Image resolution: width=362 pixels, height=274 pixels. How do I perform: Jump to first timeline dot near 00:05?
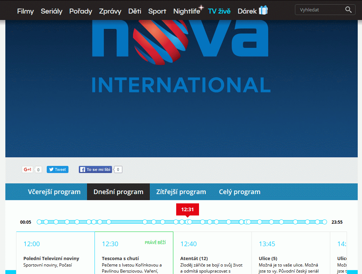pos(39,222)
